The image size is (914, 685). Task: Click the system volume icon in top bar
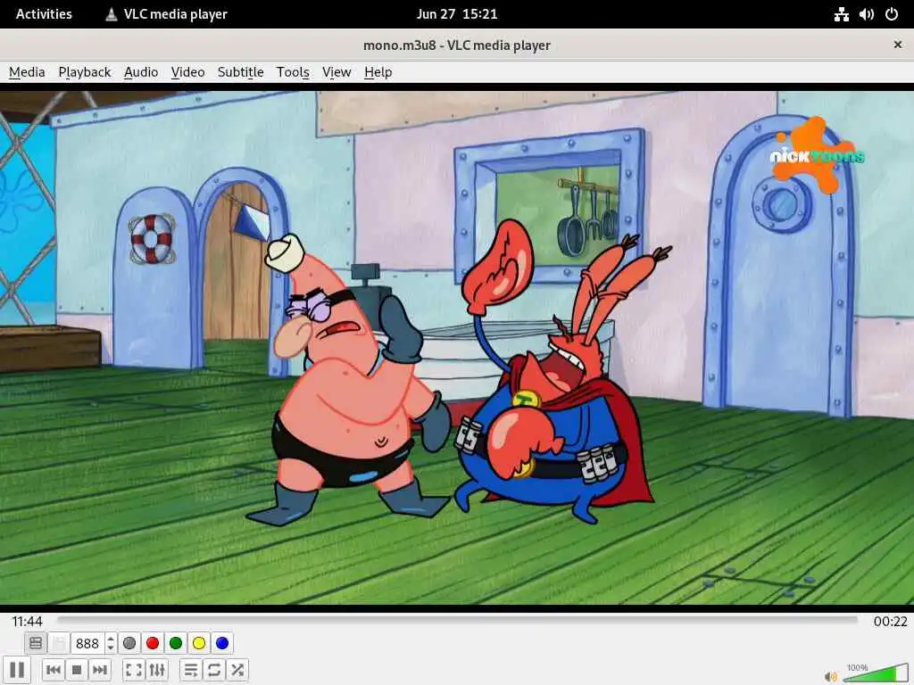point(866,14)
